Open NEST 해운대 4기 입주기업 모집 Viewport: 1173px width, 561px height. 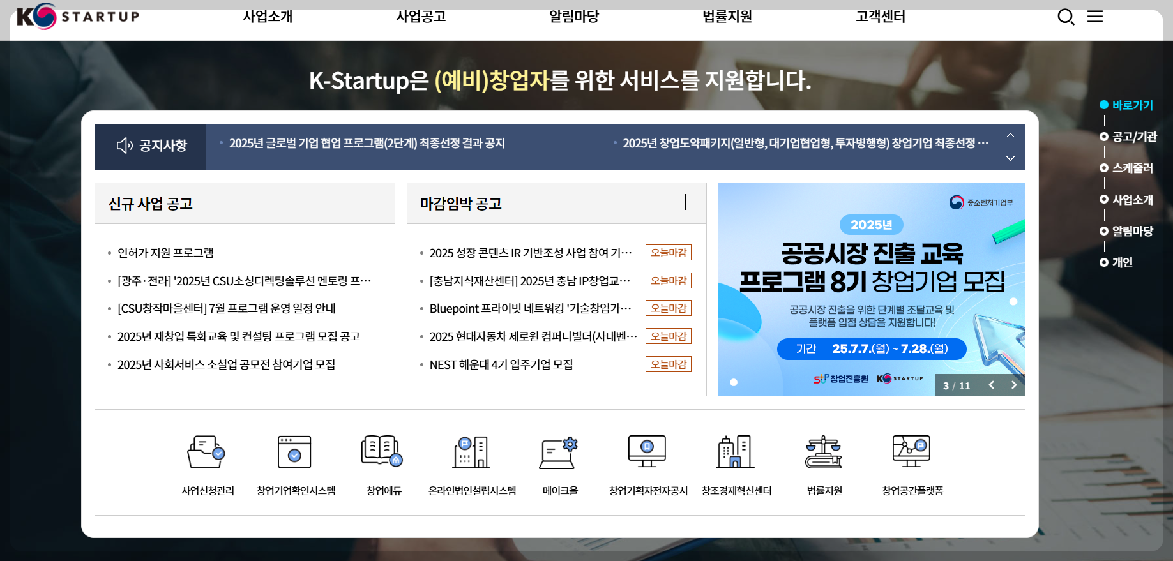[501, 364]
